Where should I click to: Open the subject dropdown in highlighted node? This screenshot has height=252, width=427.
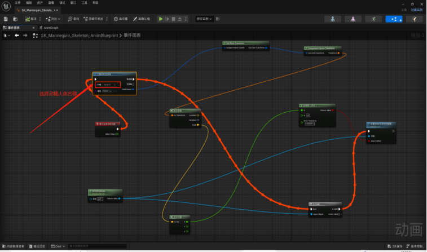pos(108,85)
